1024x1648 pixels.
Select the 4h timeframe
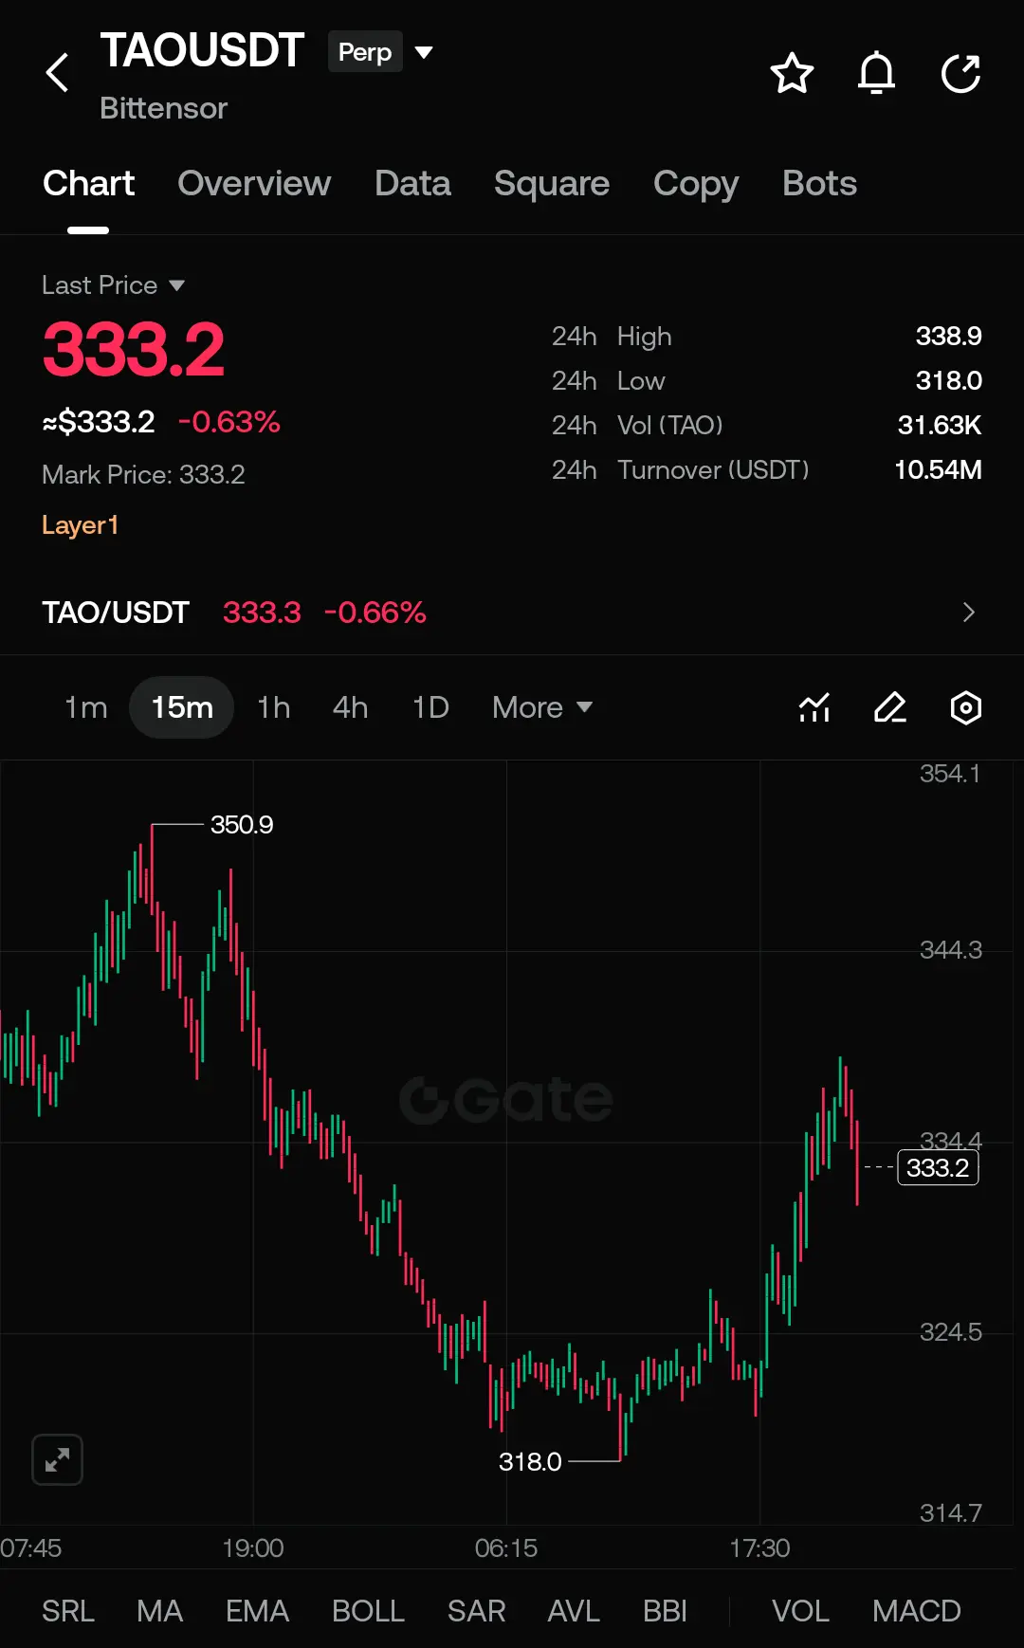(350, 707)
